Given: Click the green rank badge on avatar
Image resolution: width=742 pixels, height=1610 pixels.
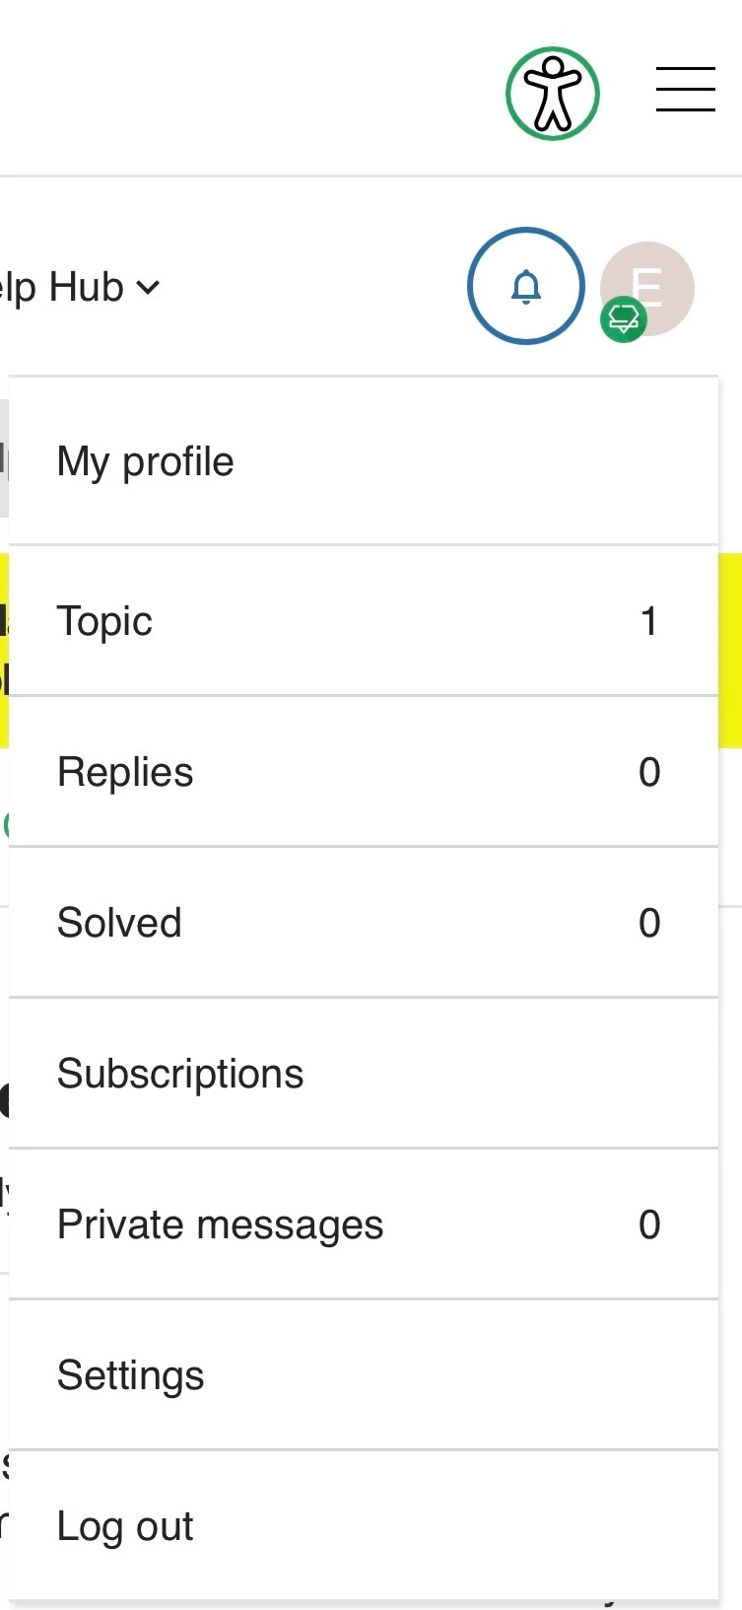Looking at the screenshot, I should click(x=623, y=319).
